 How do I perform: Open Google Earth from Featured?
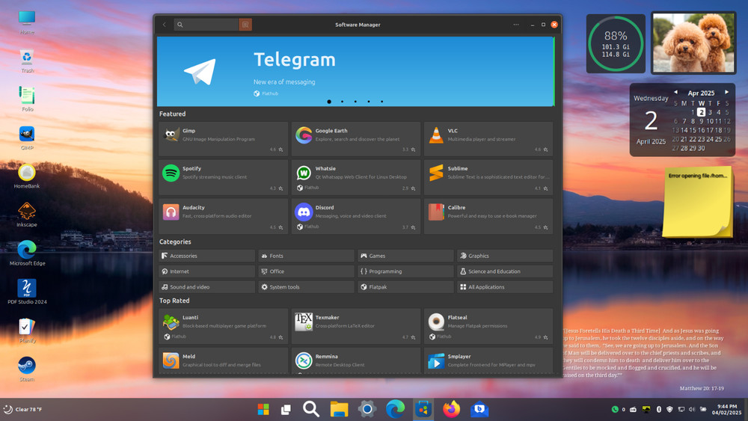pos(355,138)
